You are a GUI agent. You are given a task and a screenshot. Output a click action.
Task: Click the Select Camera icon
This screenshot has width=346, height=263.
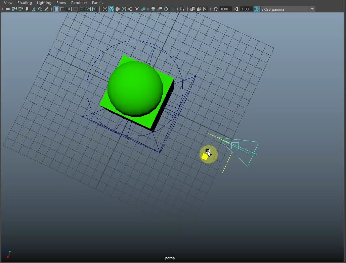click(8, 9)
